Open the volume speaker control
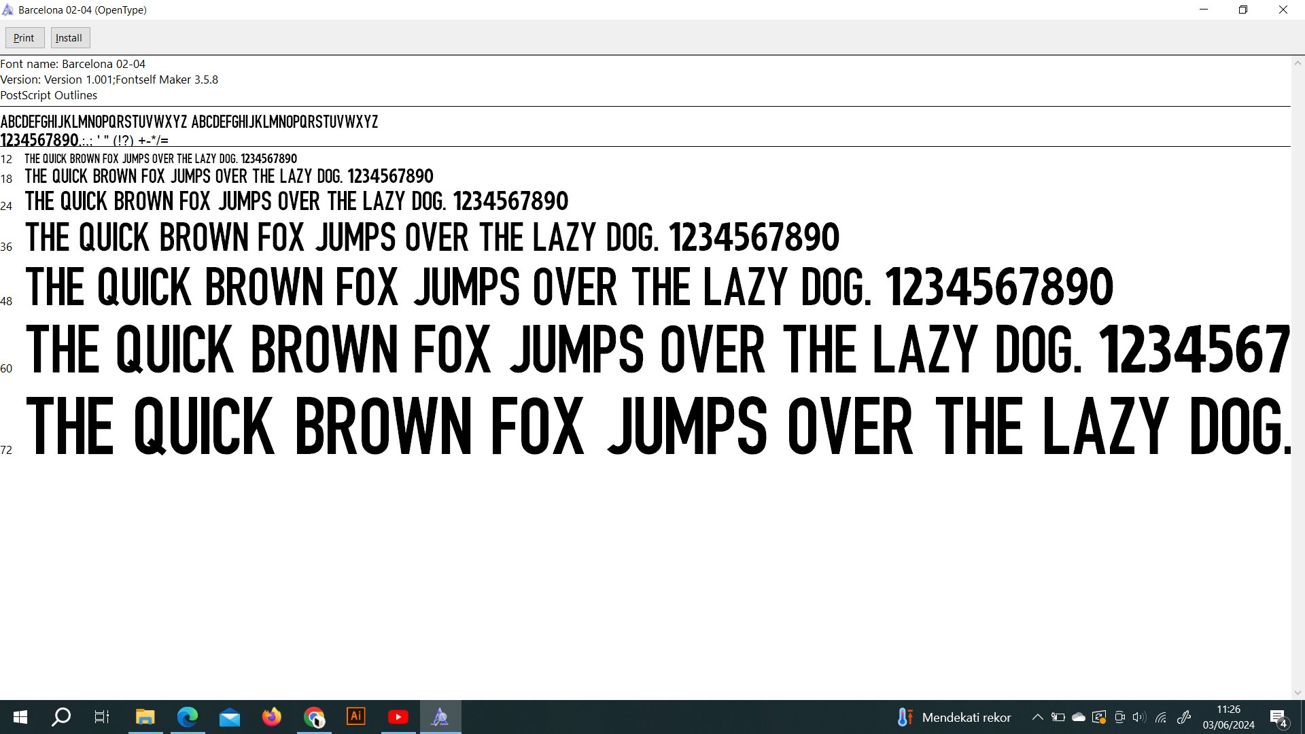This screenshot has height=734, width=1305. [1139, 717]
